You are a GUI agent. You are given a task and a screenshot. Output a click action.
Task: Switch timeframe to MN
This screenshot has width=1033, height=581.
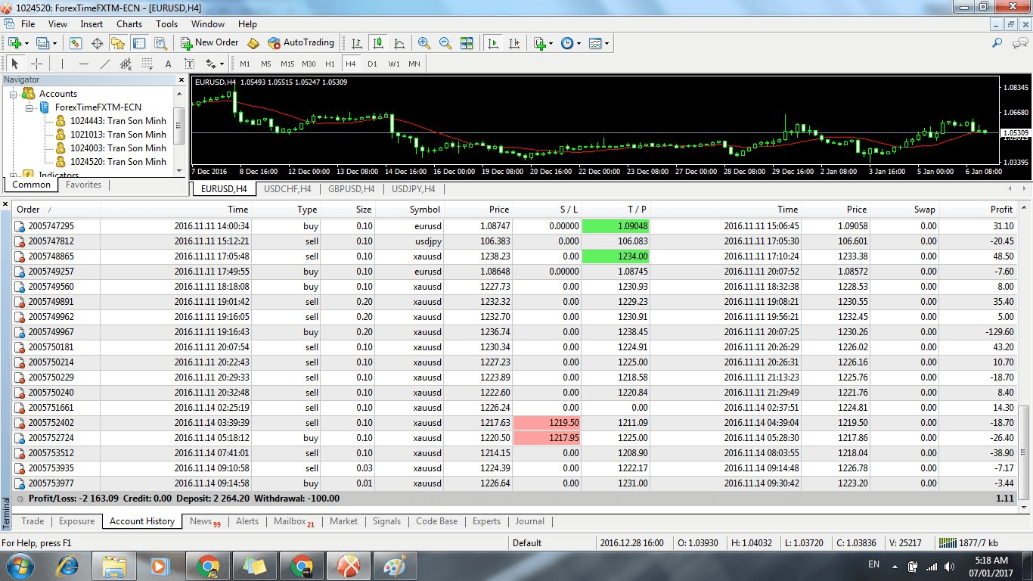coord(414,64)
